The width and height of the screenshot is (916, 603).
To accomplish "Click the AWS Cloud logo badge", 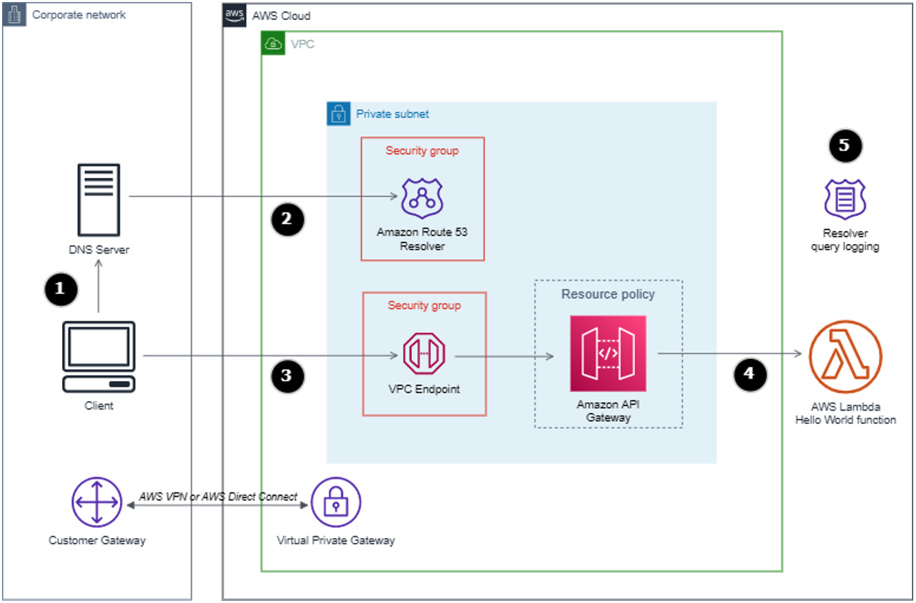I will [x=235, y=14].
